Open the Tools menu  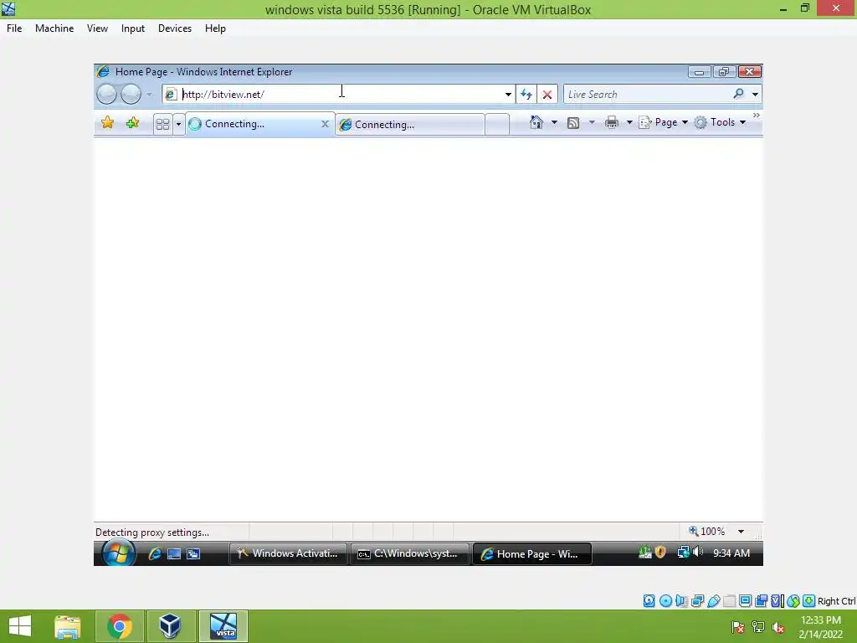click(720, 122)
